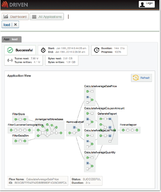
Task: Open the Dashboard tab
Action: click(15, 17)
